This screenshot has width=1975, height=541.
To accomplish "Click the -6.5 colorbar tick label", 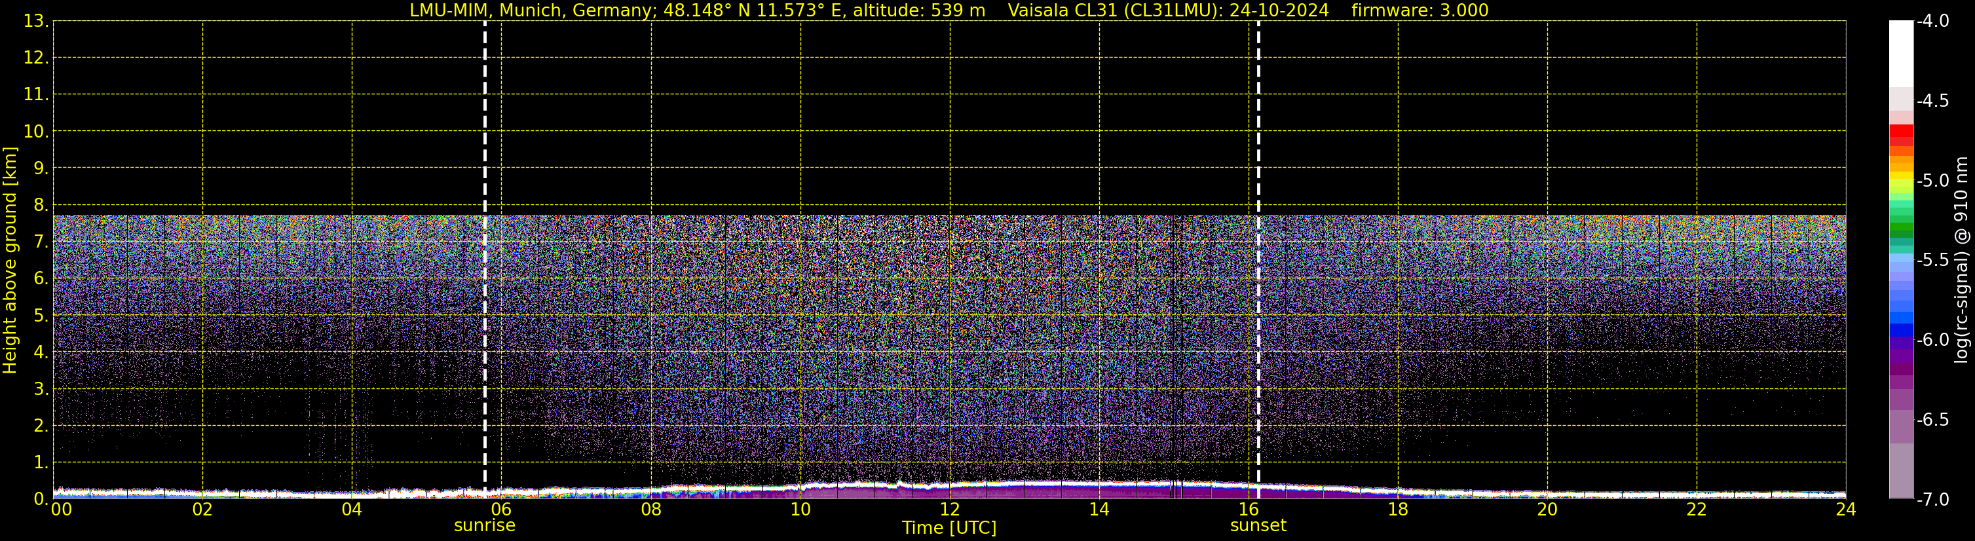I will point(1932,420).
